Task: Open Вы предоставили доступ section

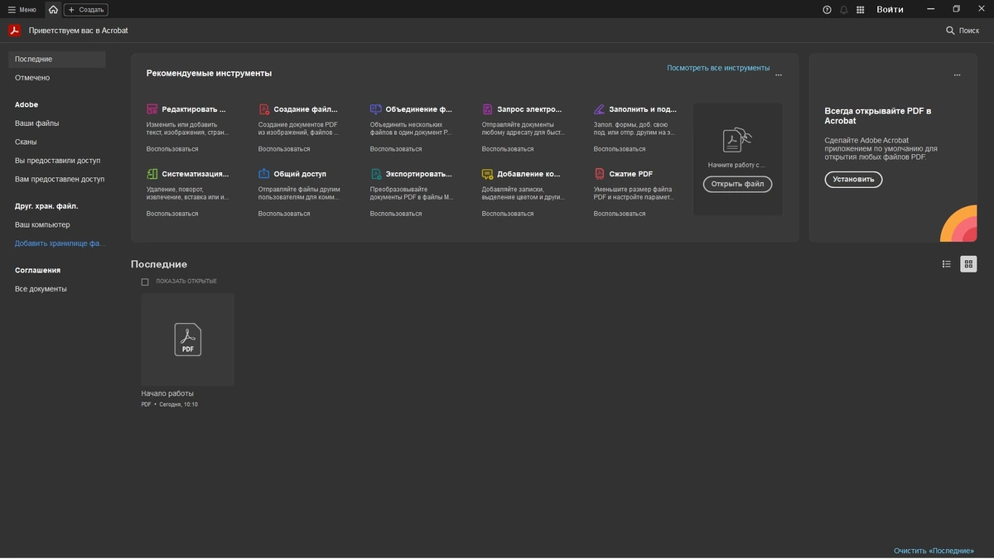Action: [x=57, y=161]
